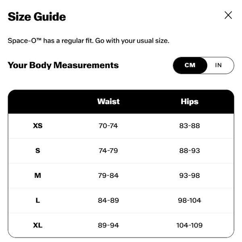Select the M size row label

(38, 175)
